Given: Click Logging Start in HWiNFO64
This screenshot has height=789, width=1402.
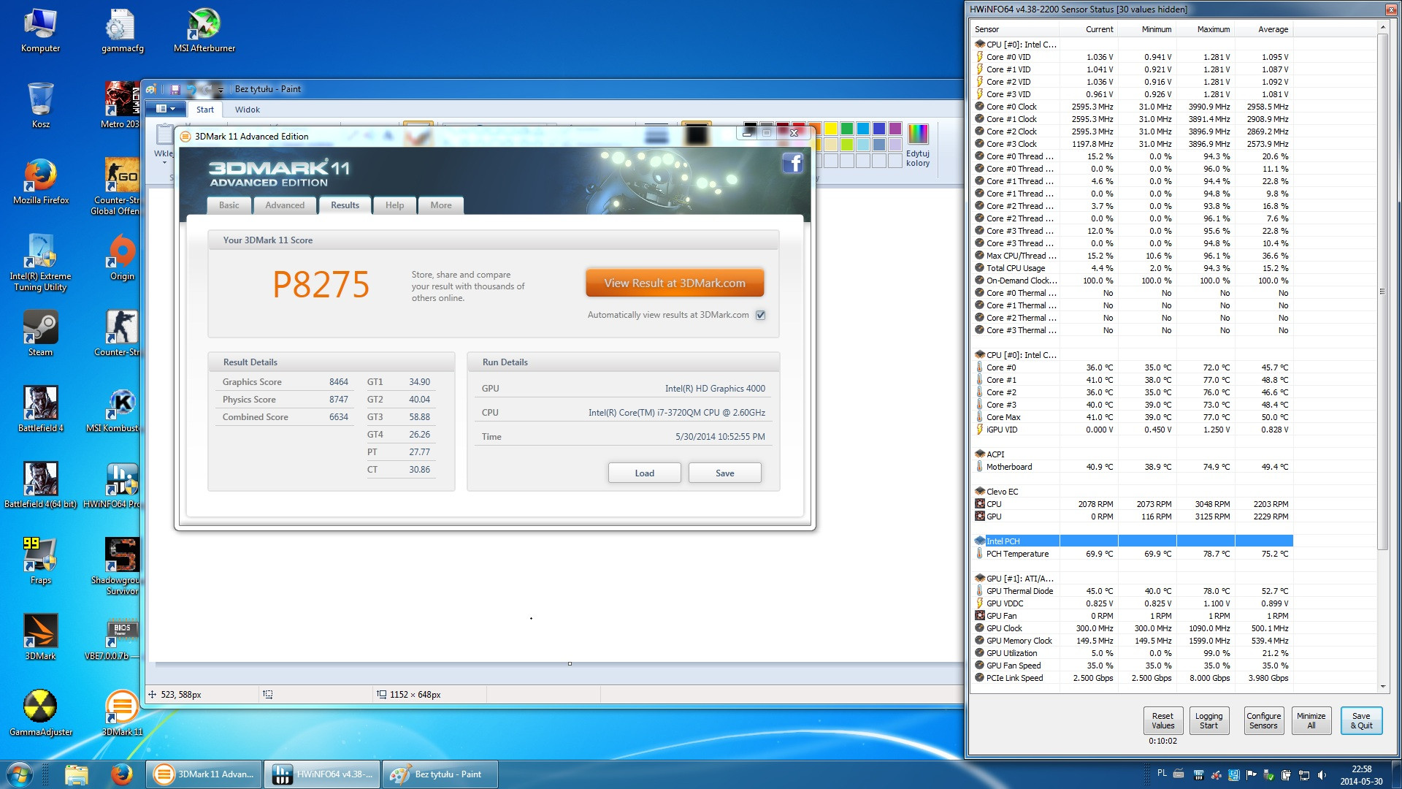Looking at the screenshot, I should tap(1208, 721).
